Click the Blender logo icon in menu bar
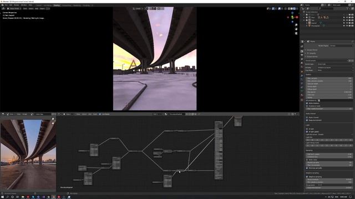The height and width of the screenshot is (199, 355). [2, 5]
